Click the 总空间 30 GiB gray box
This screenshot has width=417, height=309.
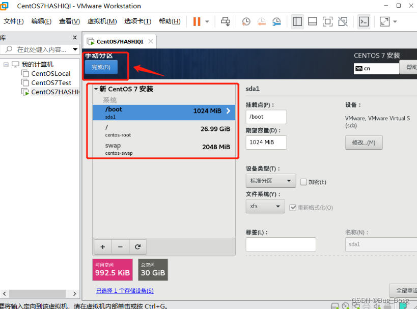coord(153,270)
